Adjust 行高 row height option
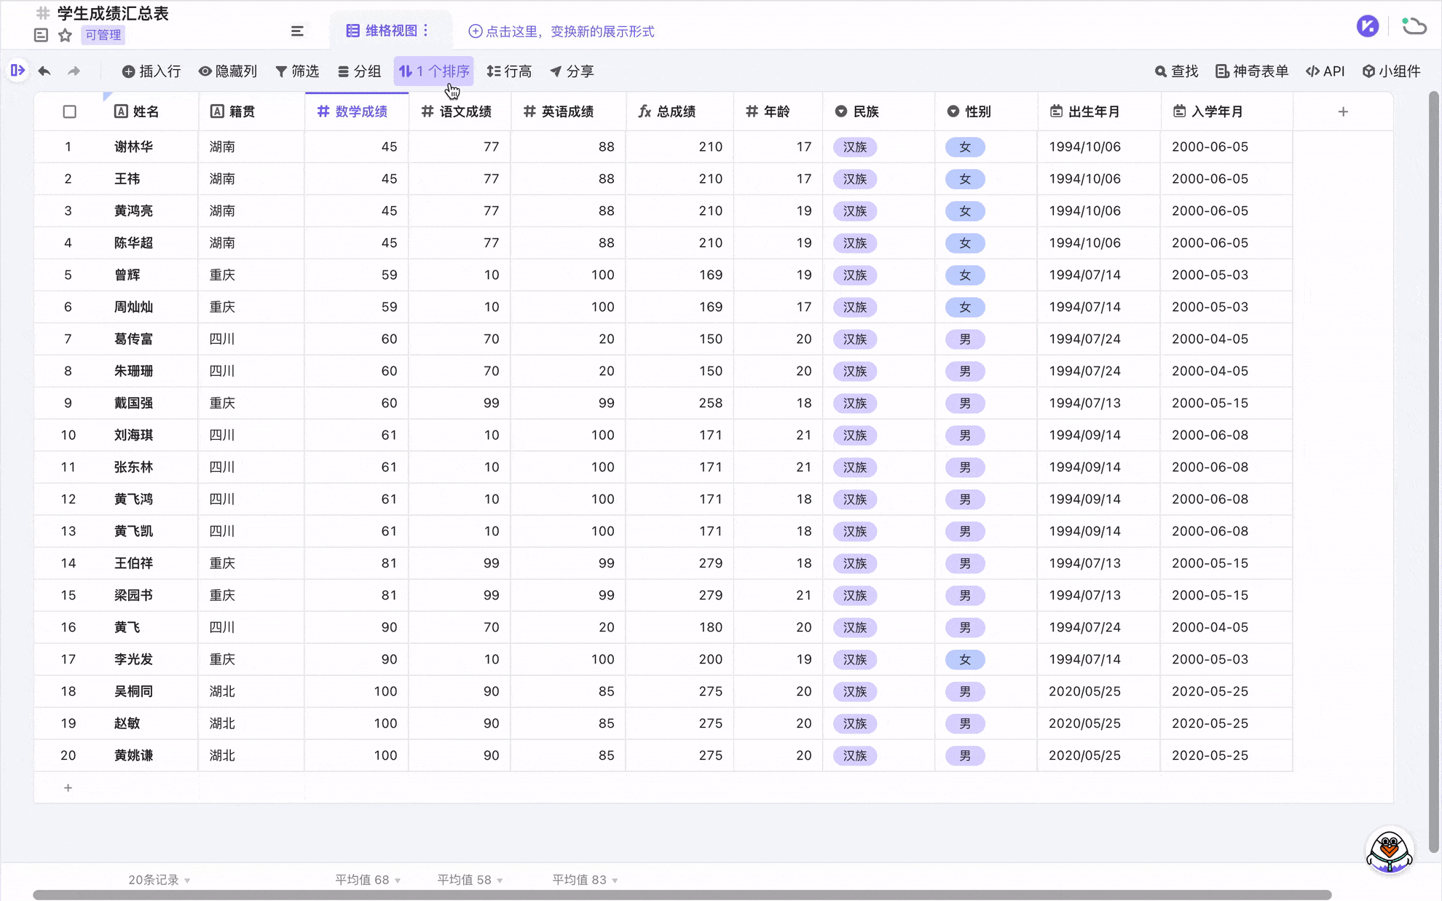 [x=509, y=71]
